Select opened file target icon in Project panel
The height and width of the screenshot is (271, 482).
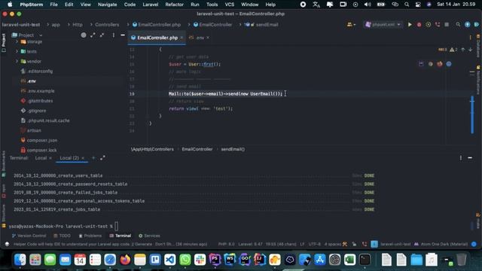point(84,35)
